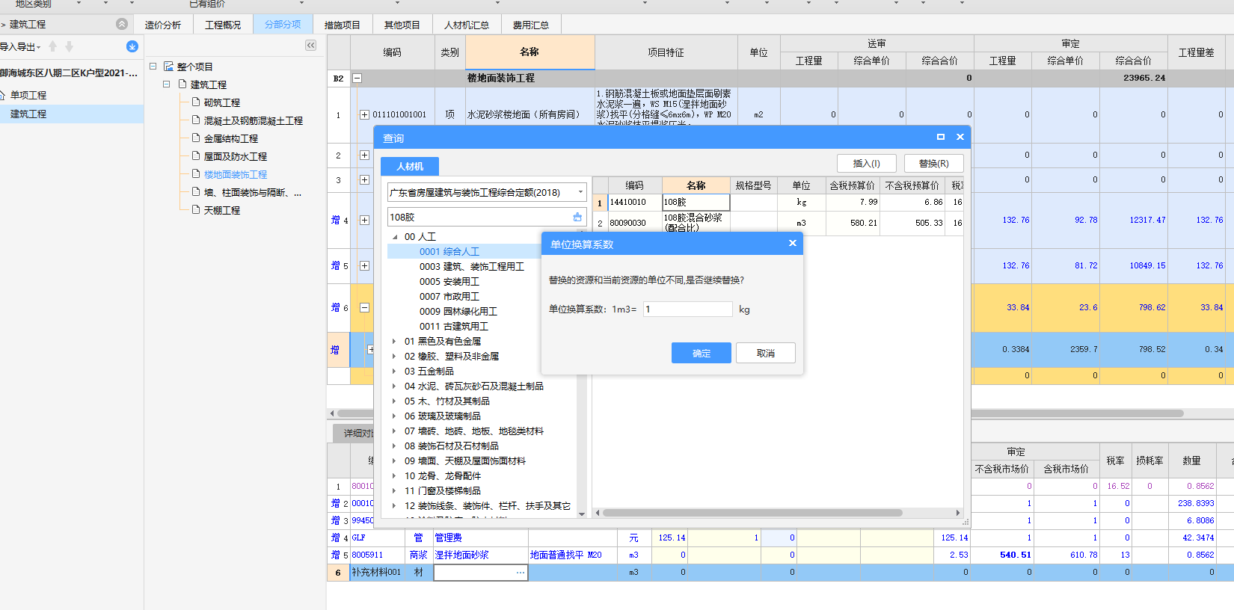The image size is (1234, 610).
Task: Click the 整个项目 project icon
Action: tap(169, 67)
